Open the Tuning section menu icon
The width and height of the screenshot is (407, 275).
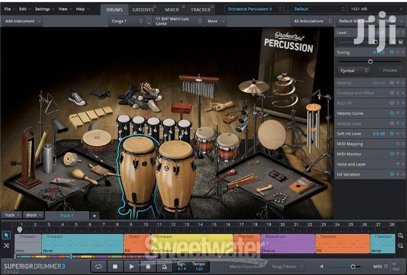398,52
